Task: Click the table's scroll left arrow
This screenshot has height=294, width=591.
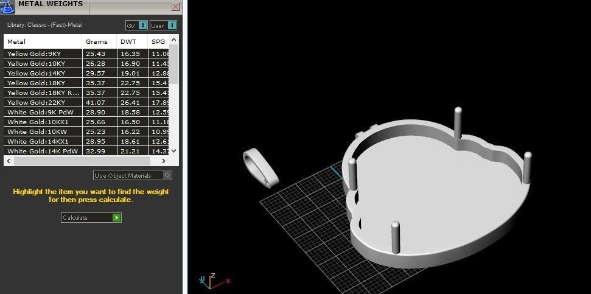Action: click(x=9, y=161)
